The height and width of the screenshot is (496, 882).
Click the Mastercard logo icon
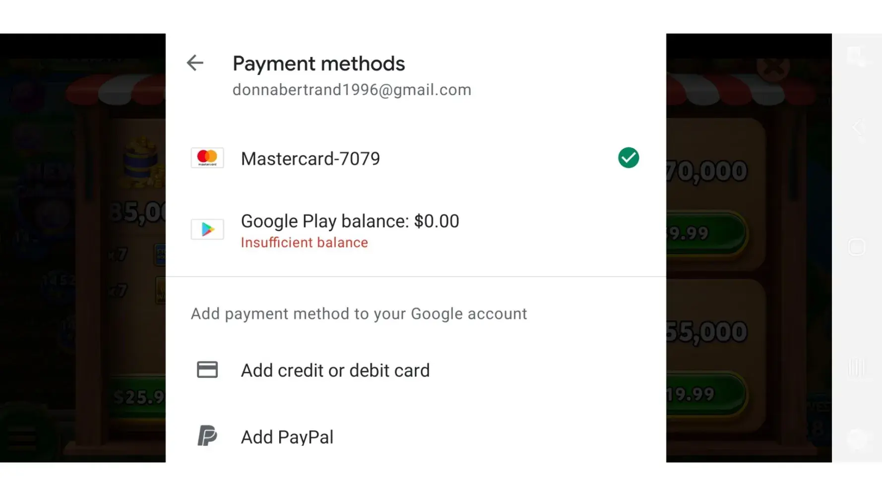207,158
